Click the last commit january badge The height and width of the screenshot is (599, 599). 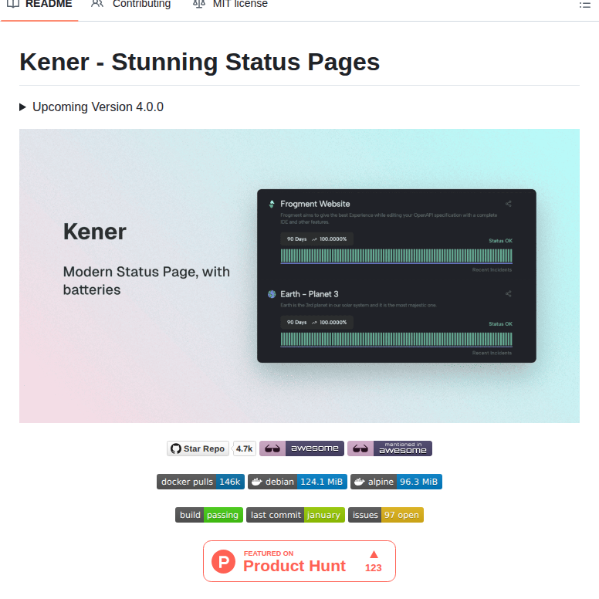tap(296, 515)
